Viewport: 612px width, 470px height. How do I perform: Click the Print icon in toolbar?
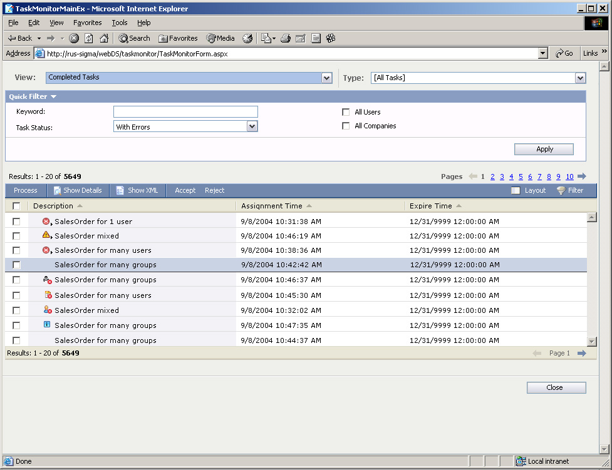pyautogui.click(x=286, y=38)
